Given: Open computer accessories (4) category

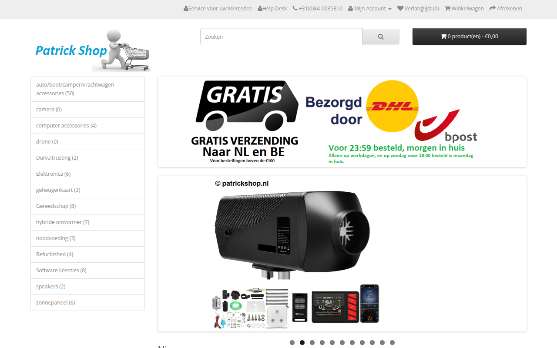Looking at the screenshot, I should (87, 126).
